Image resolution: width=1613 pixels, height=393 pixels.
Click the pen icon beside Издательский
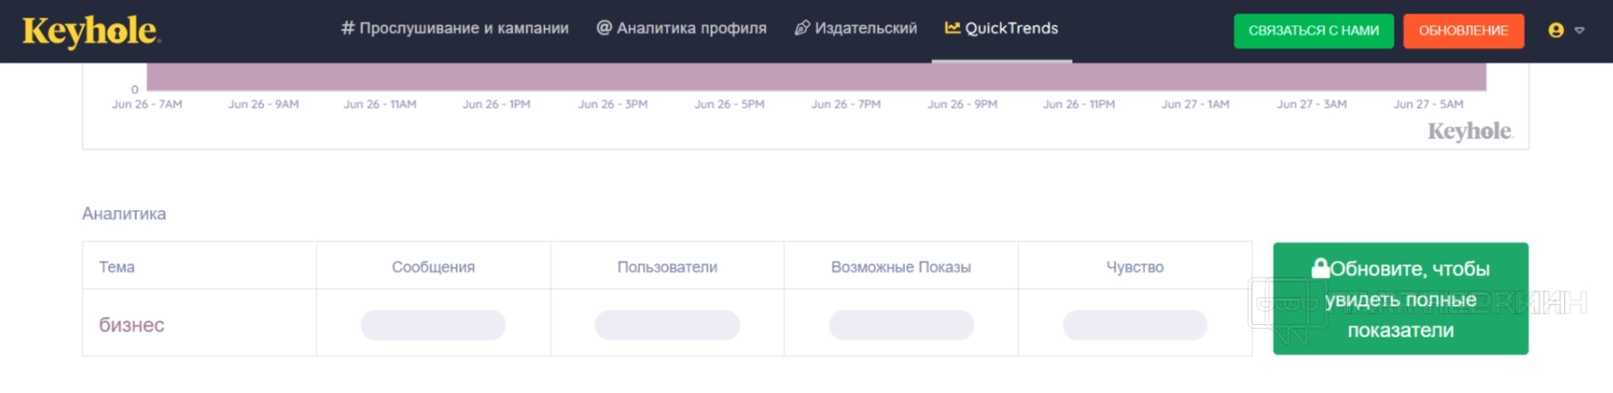click(802, 28)
